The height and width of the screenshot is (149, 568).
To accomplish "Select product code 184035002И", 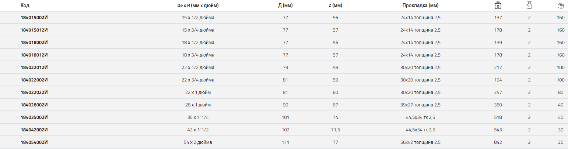I will (x=34, y=117).
